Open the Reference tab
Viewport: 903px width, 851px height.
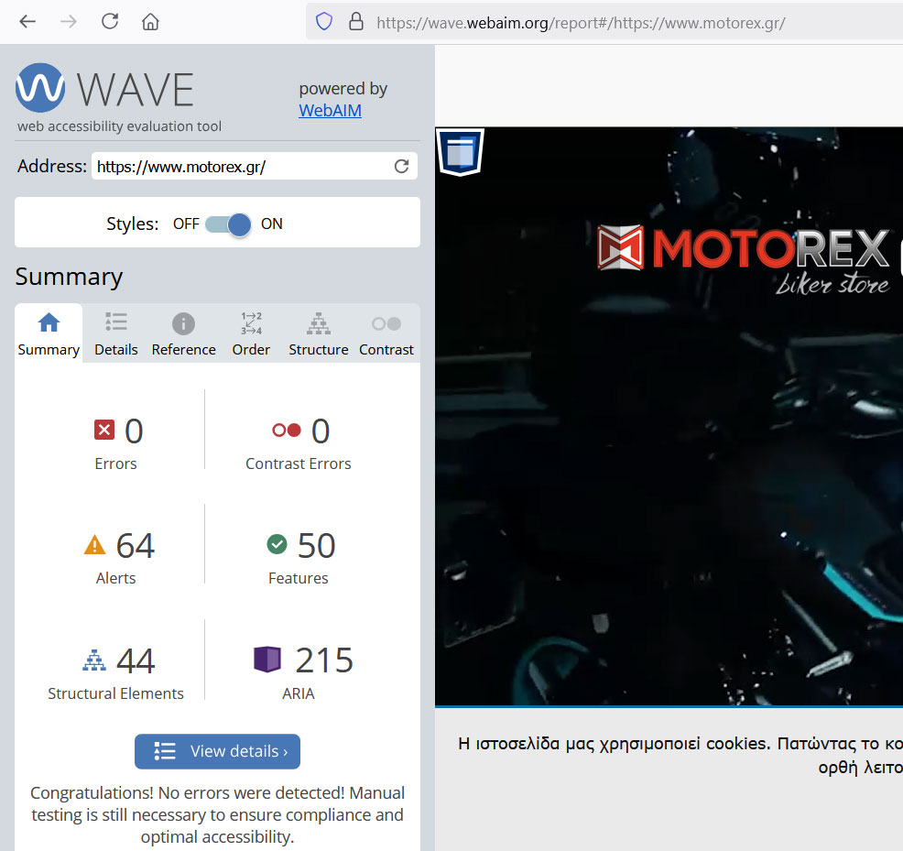coord(183,333)
